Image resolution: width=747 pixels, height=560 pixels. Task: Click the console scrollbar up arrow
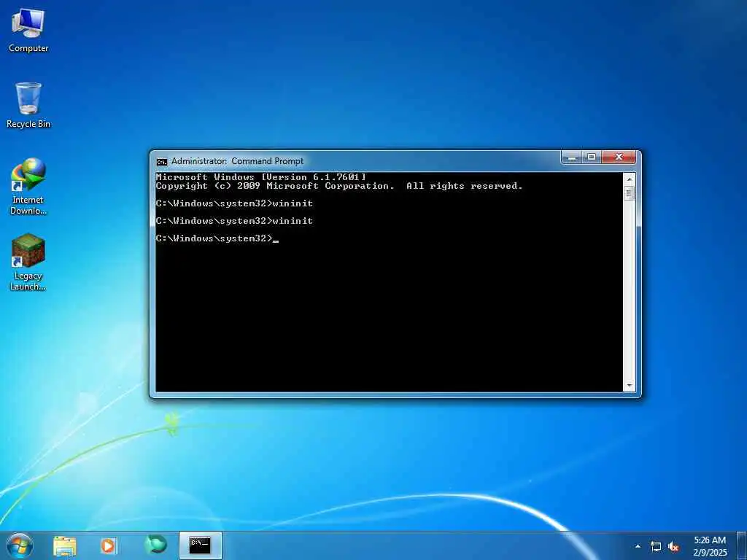pos(630,179)
